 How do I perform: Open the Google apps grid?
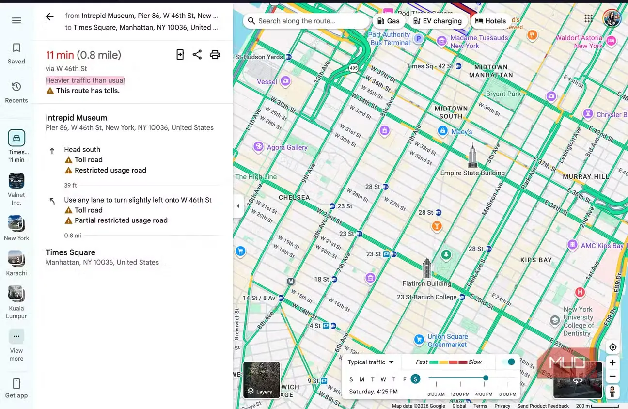[588, 18]
